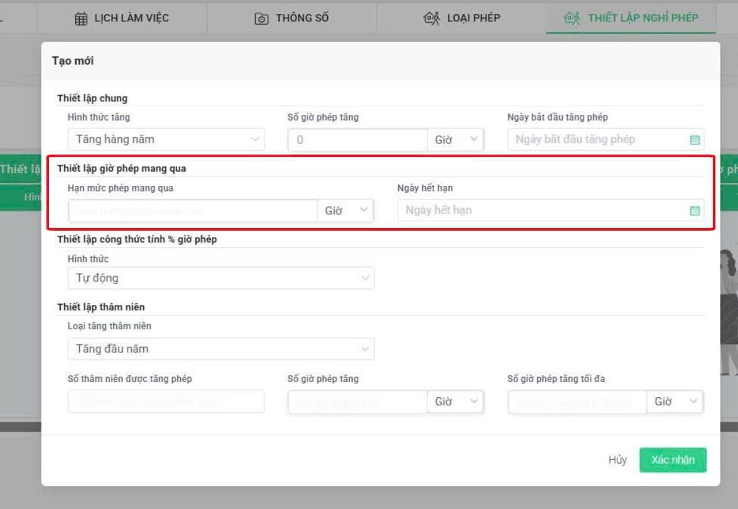Open the Giờ unit dropdown for Số giờ phép tăng in Thiết lập thâm niên
This screenshot has height=509, width=738.
455,402
